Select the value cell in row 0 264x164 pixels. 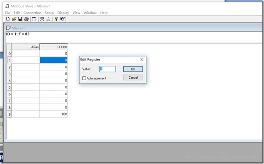[x=54, y=53]
